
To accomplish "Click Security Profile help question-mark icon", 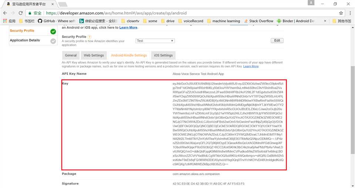I will point(89,37).
